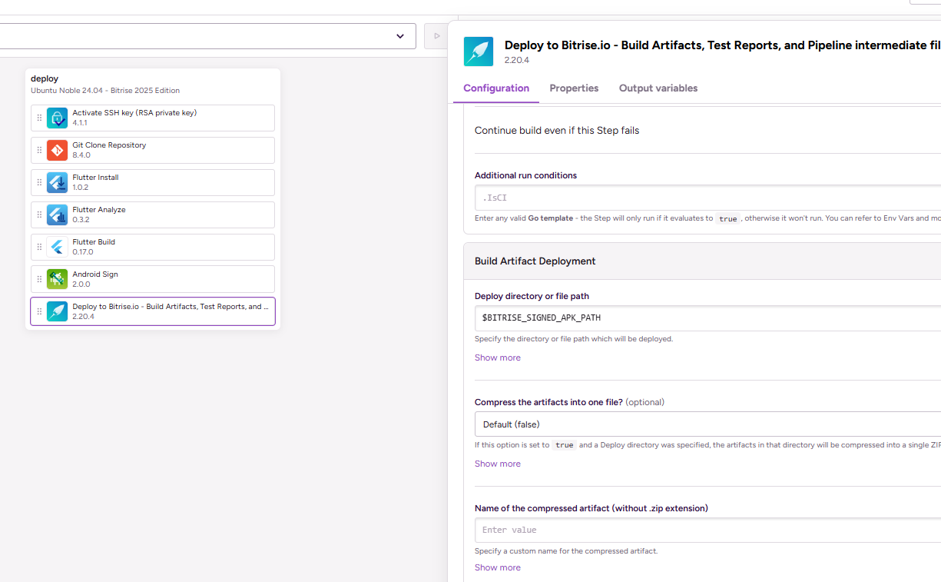Click the Activate SSH key step icon
Image resolution: width=941 pixels, height=582 pixels.
pyautogui.click(x=57, y=118)
